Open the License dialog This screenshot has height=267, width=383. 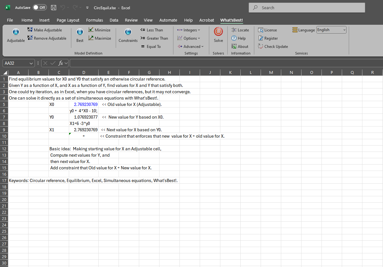(267, 30)
